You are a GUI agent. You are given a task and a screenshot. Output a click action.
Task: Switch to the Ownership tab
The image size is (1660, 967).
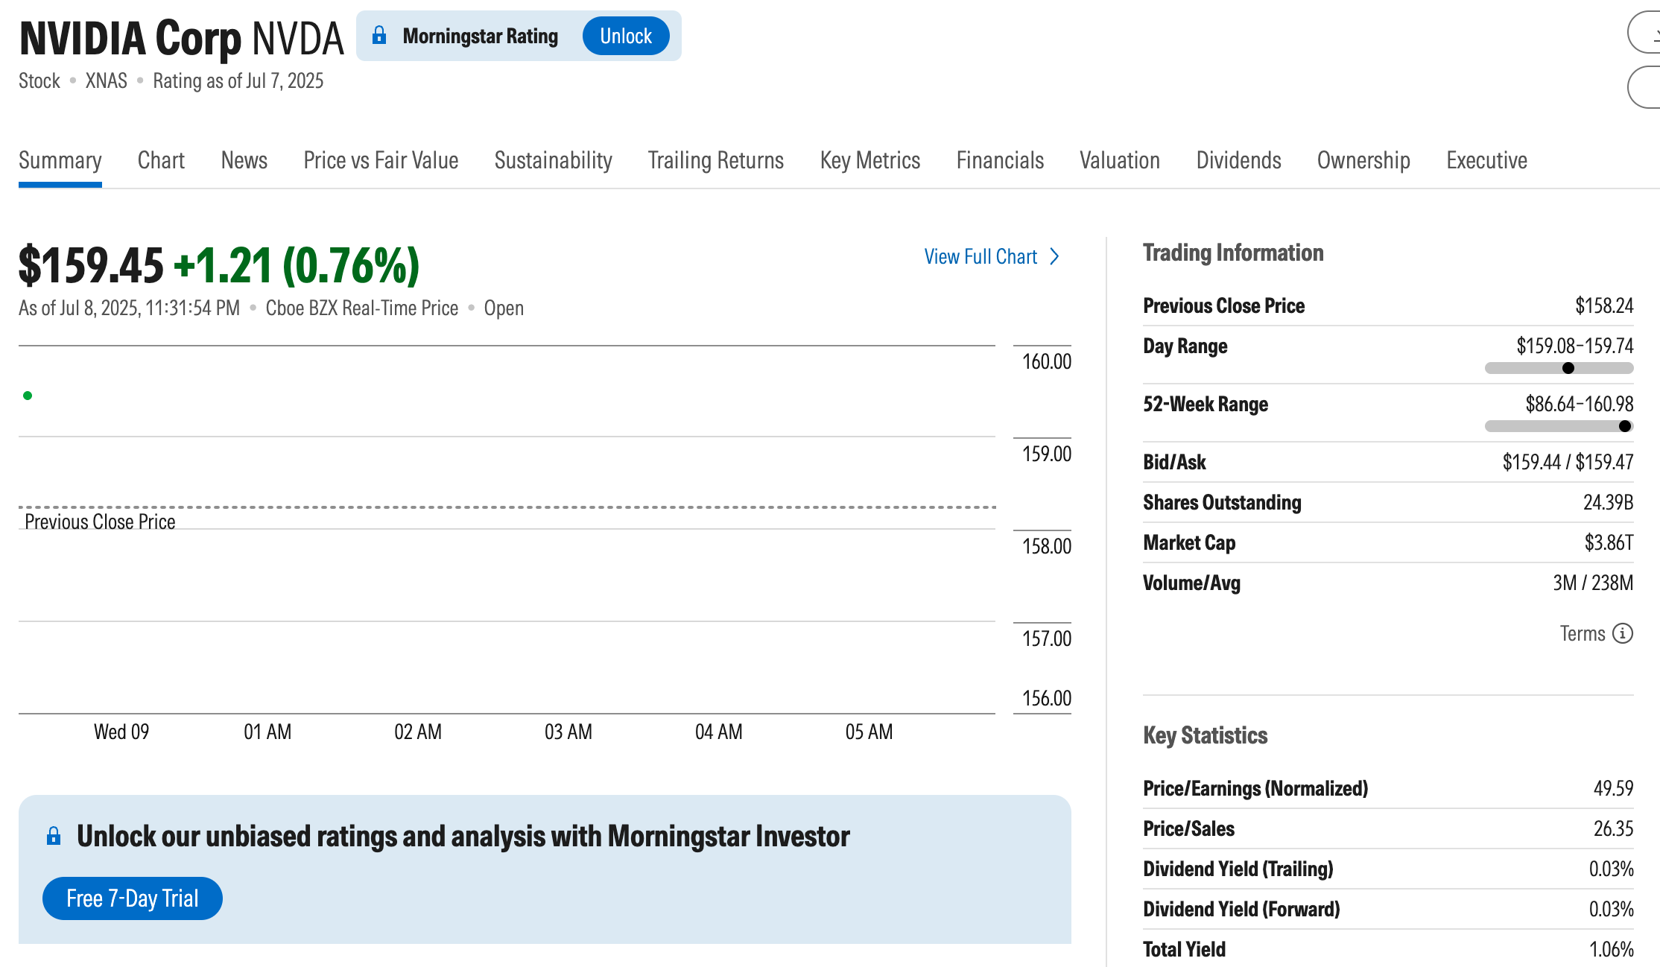click(1363, 160)
